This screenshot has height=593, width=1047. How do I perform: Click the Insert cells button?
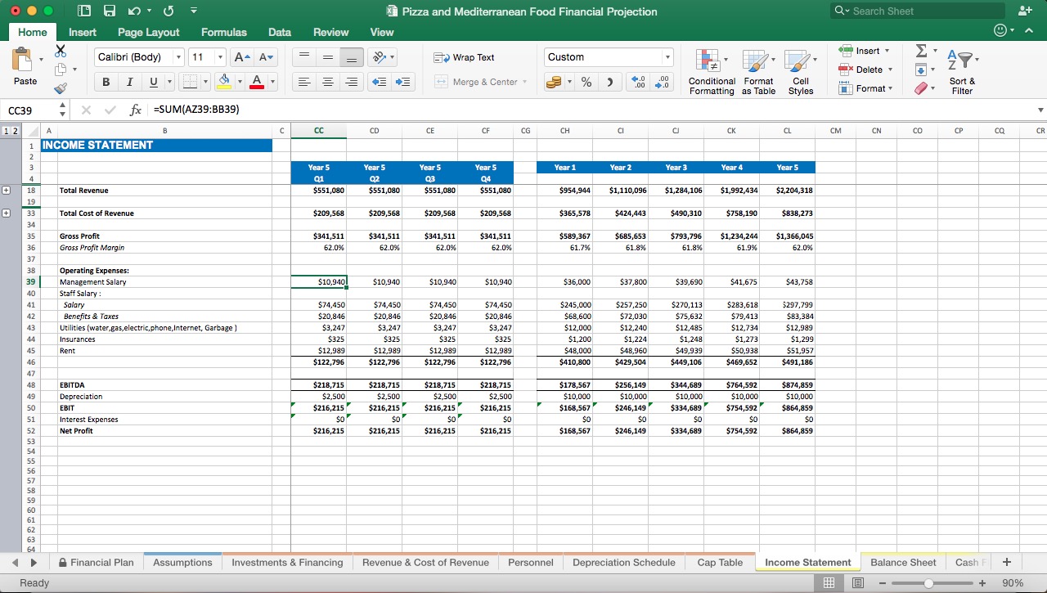tap(865, 51)
